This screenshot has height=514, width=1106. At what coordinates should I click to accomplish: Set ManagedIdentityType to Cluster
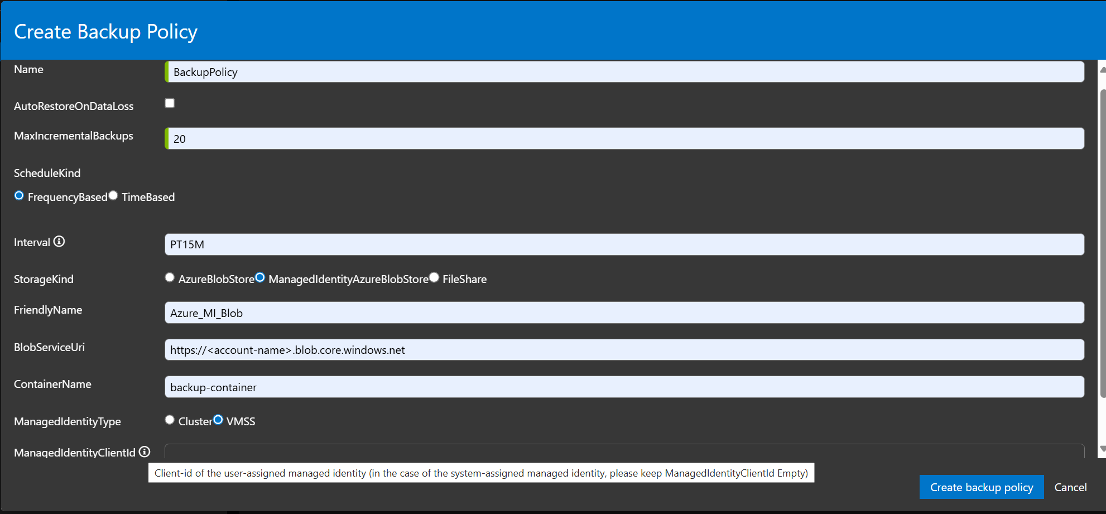(170, 420)
